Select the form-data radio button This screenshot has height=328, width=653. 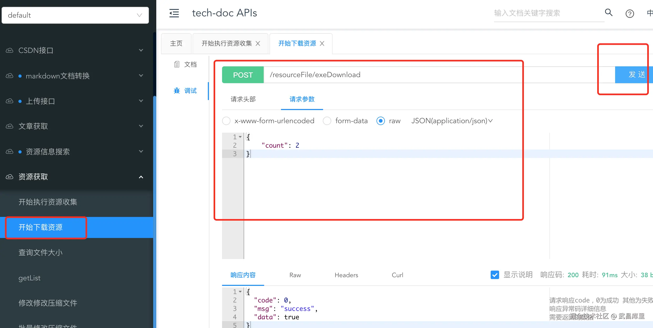[327, 121]
